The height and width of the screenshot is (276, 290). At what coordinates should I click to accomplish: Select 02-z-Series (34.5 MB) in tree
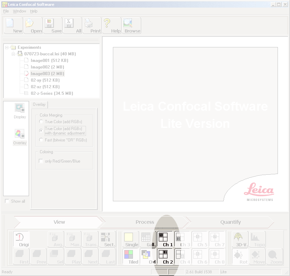coord(52,93)
